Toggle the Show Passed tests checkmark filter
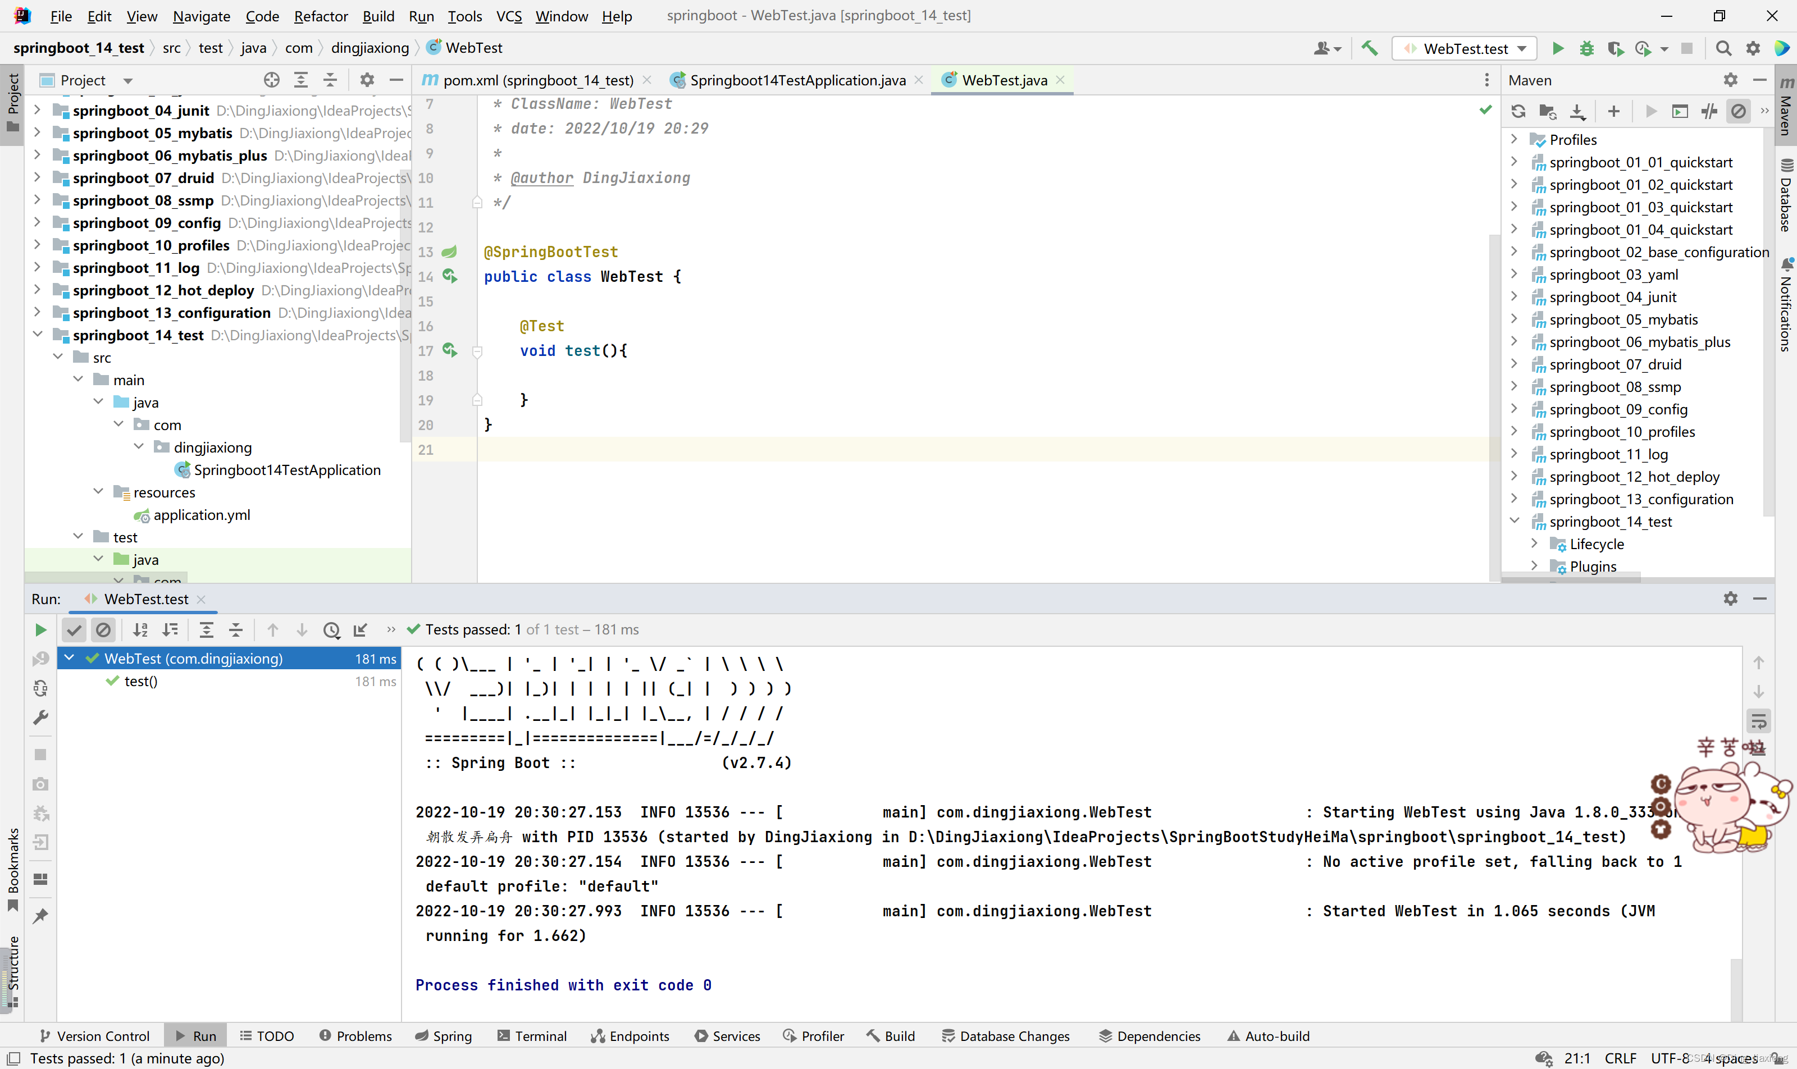 click(x=74, y=629)
